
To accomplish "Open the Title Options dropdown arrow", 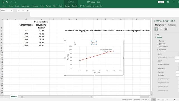I will pyautogui.click(x=165, y=25).
